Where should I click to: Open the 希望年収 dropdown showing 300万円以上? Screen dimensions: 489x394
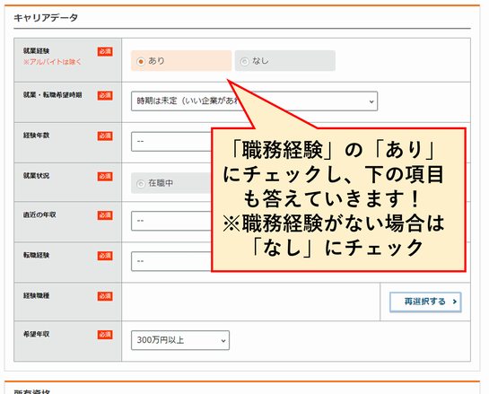[180, 340]
